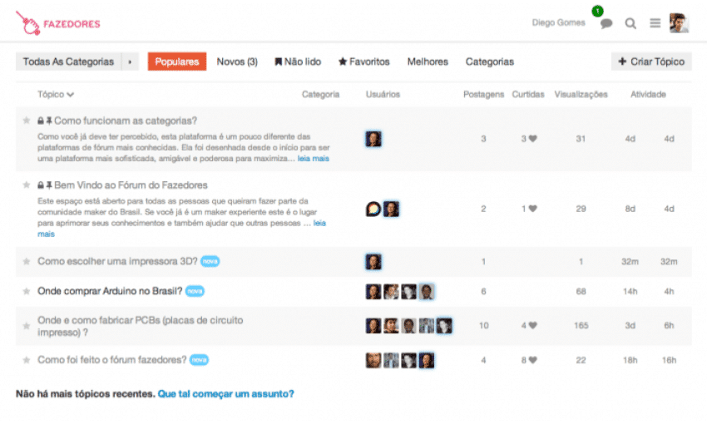This screenshot has height=424, width=707.
Task: Click the user profile avatar in header
Action: click(x=679, y=23)
